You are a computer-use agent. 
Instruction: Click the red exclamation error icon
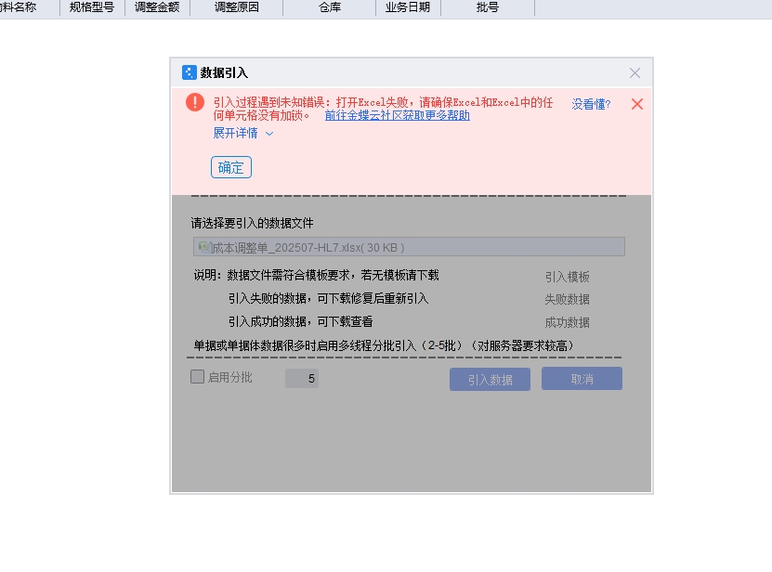coord(195,102)
